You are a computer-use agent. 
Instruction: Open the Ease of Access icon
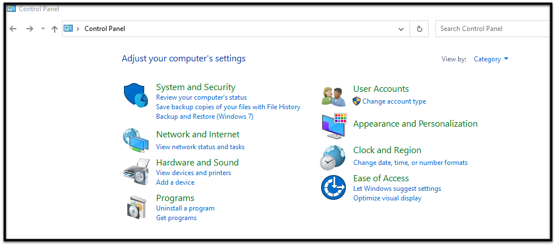point(333,187)
